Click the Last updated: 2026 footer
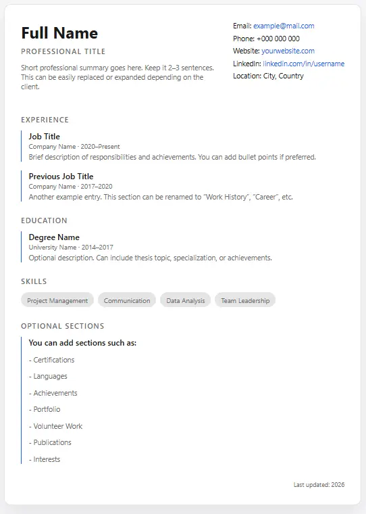 [319, 485]
